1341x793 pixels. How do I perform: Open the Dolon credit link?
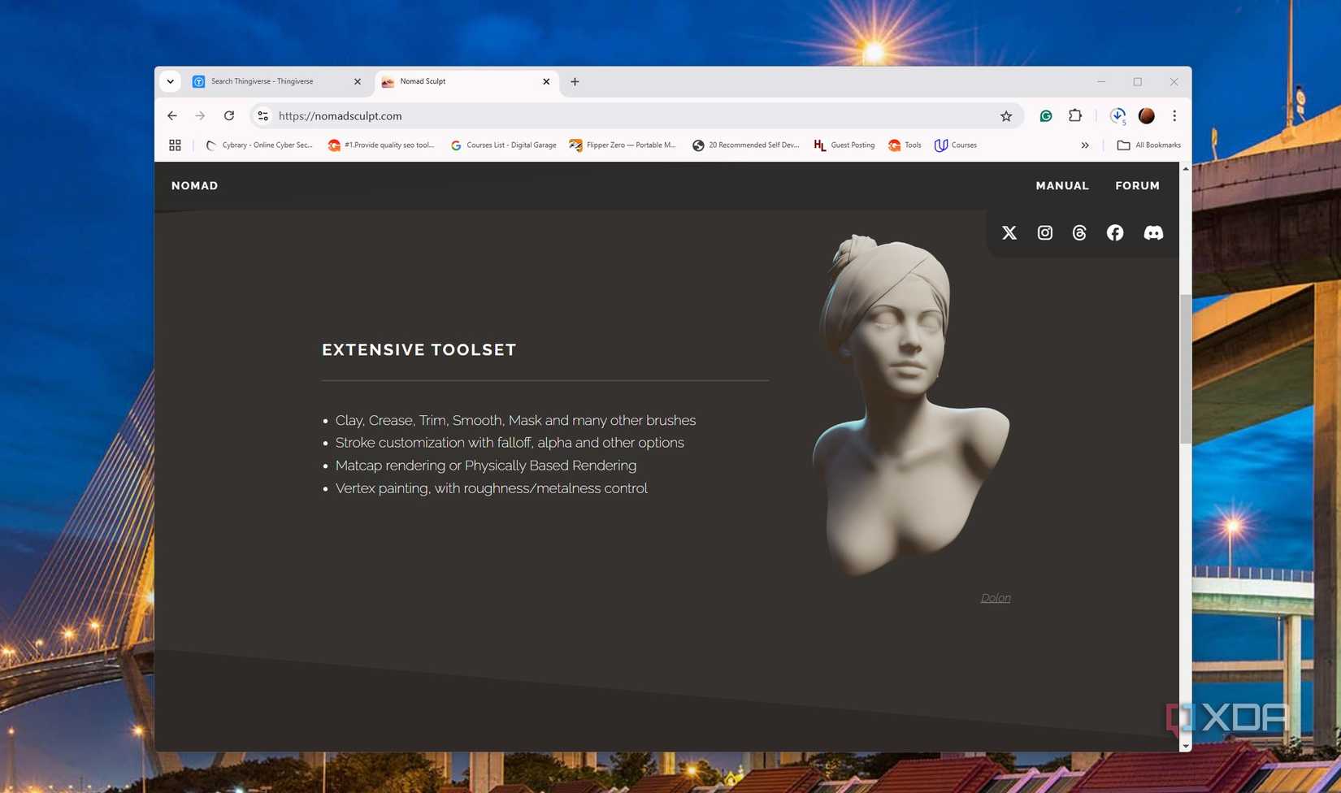click(996, 598)
